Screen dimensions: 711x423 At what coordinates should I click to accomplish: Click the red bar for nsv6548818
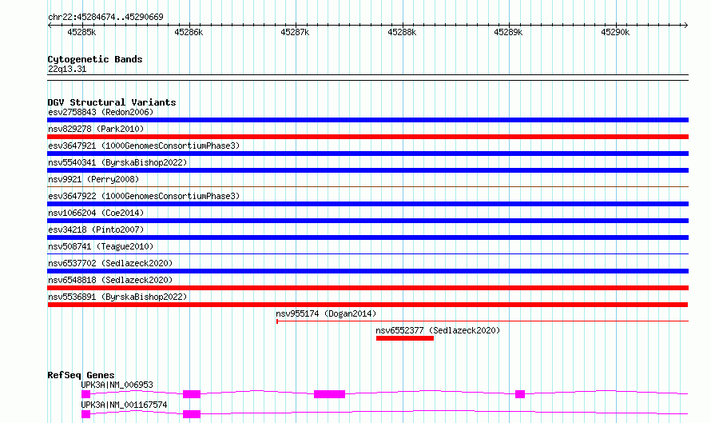pyautogui.click(x=367, y=288)
